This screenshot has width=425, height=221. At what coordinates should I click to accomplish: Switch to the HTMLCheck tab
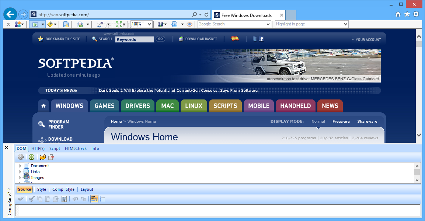tap(76, 148)
